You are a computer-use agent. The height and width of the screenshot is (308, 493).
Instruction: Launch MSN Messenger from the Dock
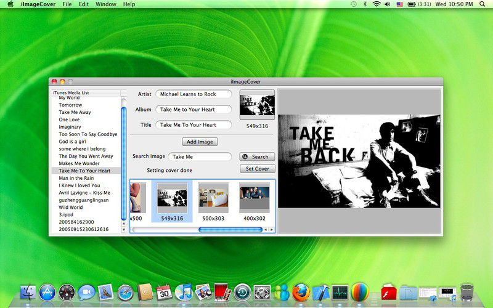point(282,292)
